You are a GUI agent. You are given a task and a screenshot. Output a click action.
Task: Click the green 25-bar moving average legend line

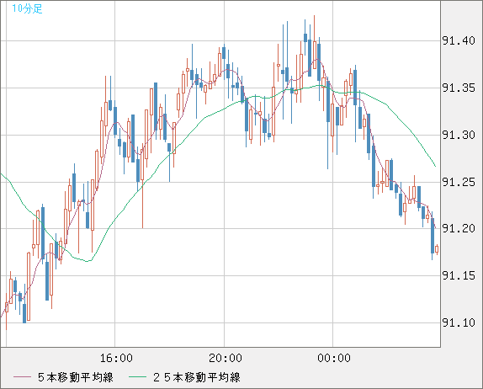click(x=137, y=377)
